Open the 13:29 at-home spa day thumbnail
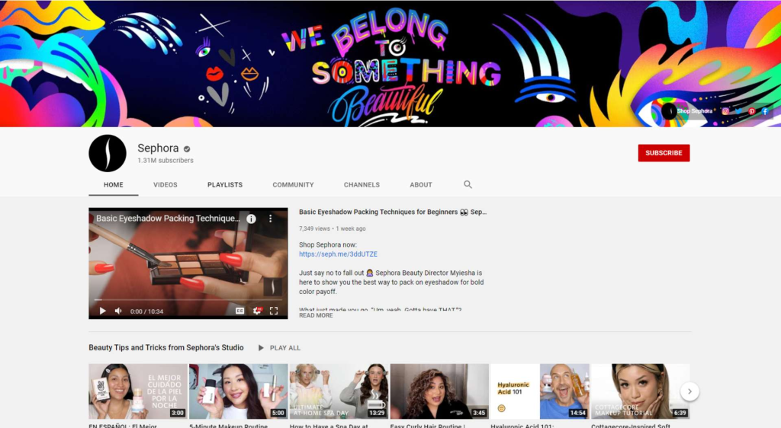781x428 pixels. pos(339,391)
